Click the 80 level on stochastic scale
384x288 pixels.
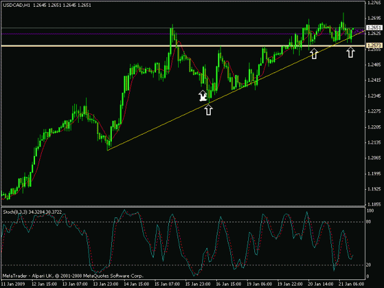pyautogui.click(x=369, y=222)
